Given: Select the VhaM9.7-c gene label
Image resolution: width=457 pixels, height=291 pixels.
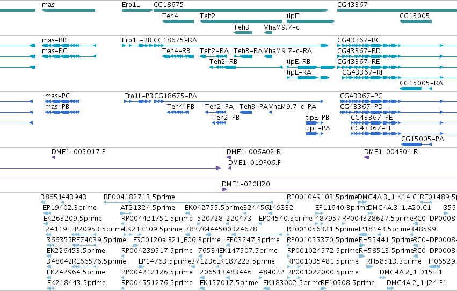Looking at the screenshot, I should point(281,27).
